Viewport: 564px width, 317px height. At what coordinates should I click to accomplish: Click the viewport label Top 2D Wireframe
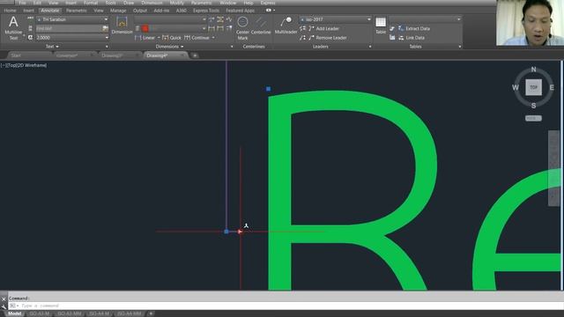pyautogui.click(x=24, y=65)
